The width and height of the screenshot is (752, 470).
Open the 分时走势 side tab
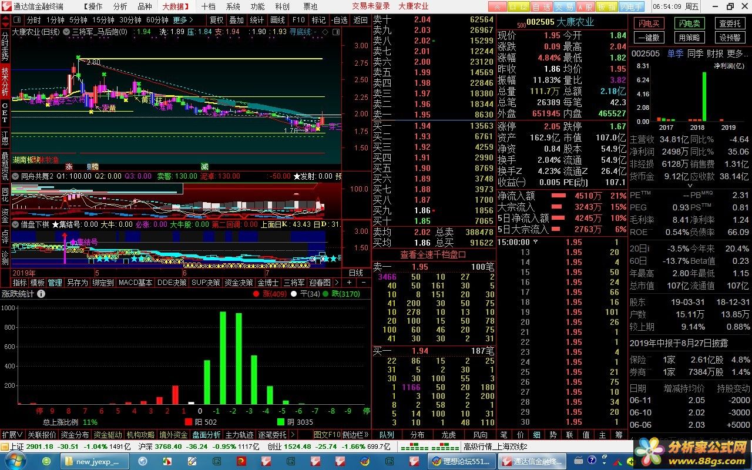tap(5, 47)
